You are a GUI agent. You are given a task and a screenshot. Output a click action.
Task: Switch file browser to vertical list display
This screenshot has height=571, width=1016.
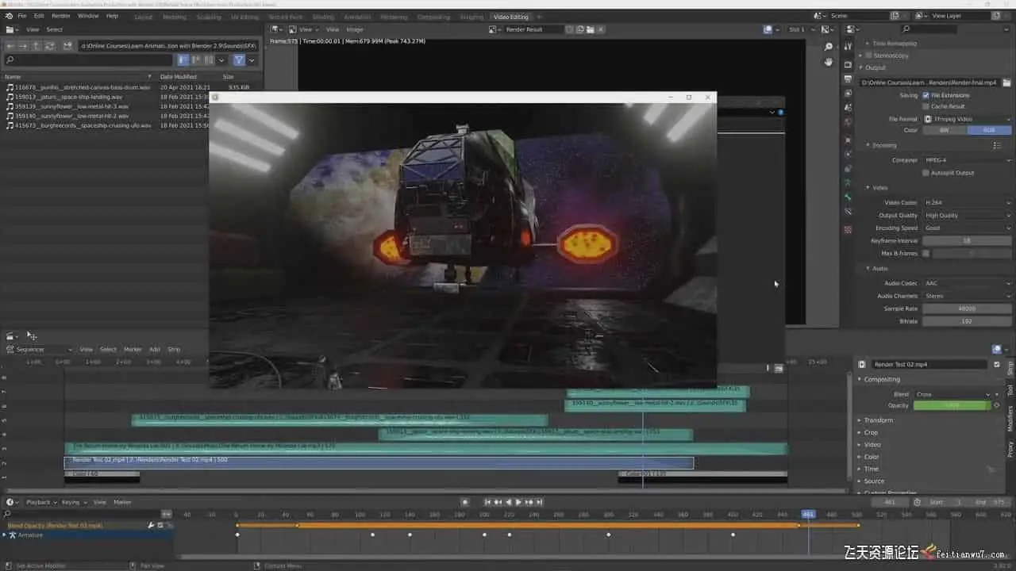click(183, 59)
